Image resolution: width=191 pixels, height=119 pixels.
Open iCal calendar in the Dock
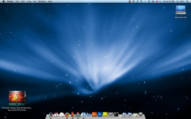click(56, 115)
